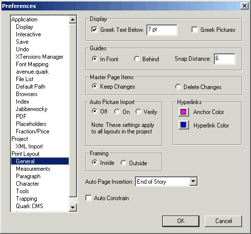Toggle the Auto Constrain checkbox

[88, 198]
